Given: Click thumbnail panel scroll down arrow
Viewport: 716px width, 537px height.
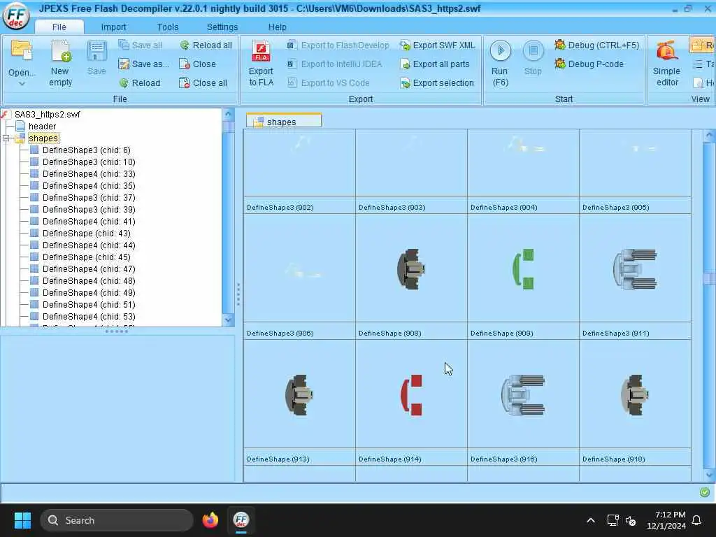Looking at the screenshot, I should (x=709, y=475).
